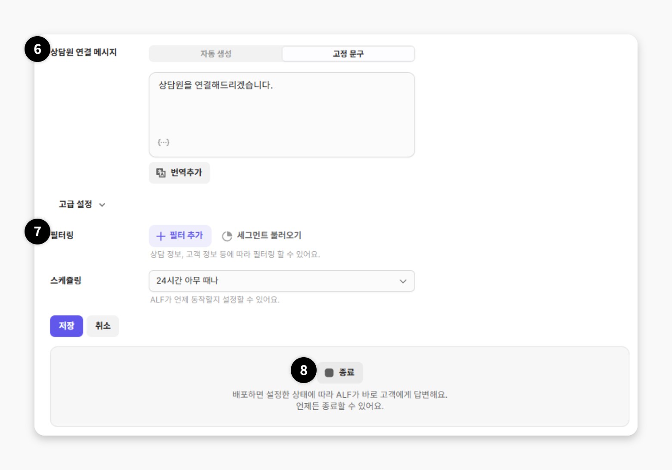Image resolution: width=672 pixels, height=470 pixels.
Task: Click the number 6 step badge
Action: (37, 49)
